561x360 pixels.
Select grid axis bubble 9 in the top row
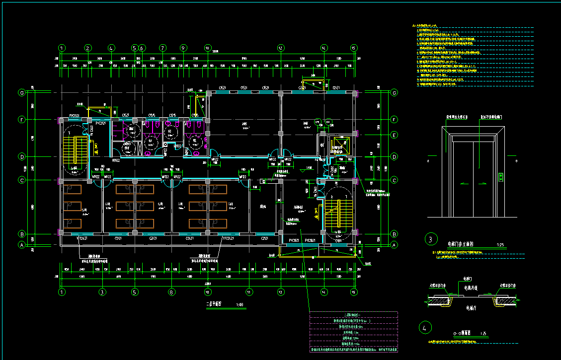(x=183, y=48)
